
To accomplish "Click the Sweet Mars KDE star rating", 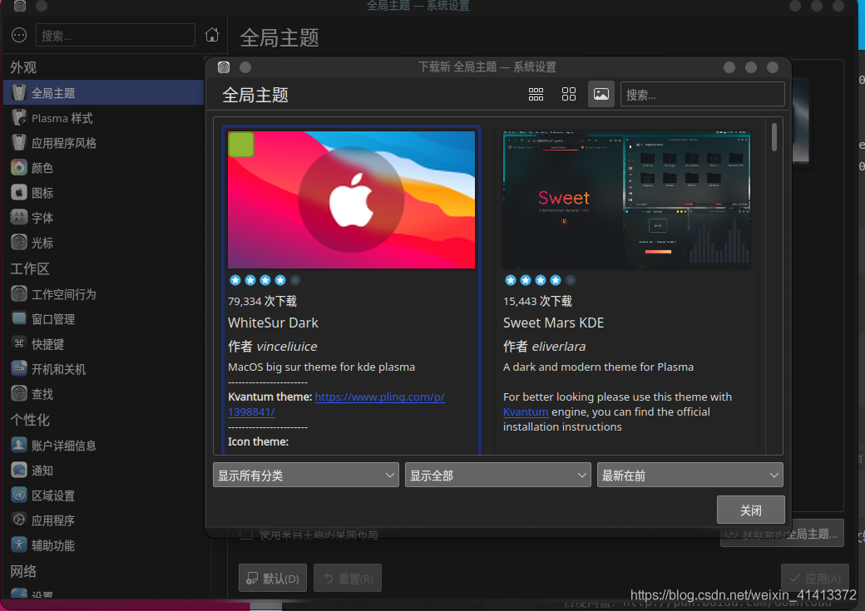I will (540, 280).
